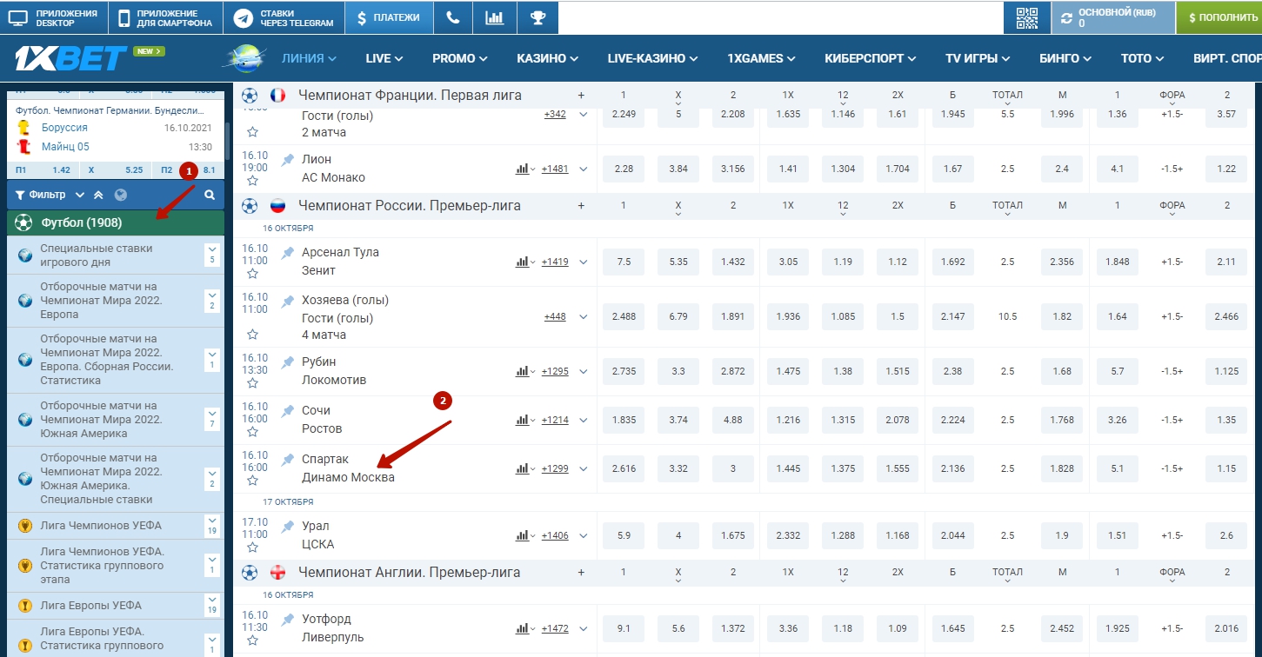Open the Линия menu
The width and height of the screenshot is (1262, 657).
pyautogui.click(x=309, y=58)
